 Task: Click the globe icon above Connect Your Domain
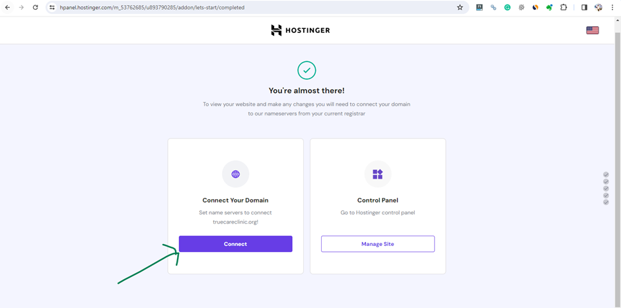[x=236, y=174]
